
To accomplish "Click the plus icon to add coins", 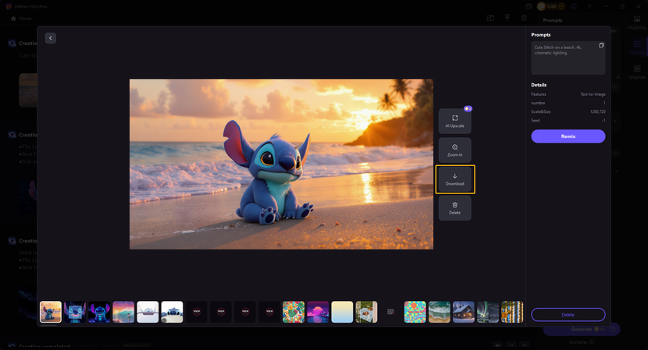I will click(561, 6).
